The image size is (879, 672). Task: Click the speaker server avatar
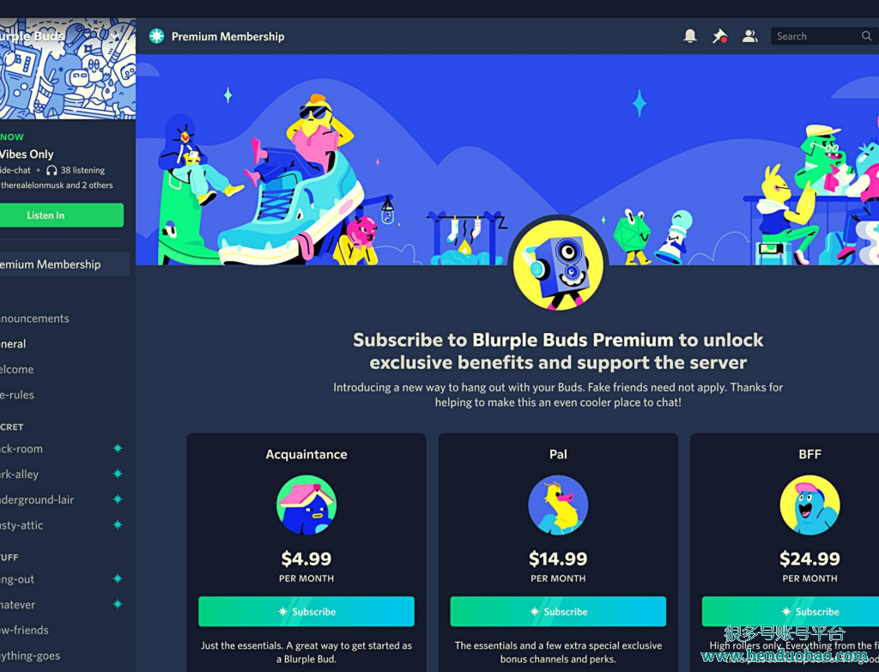558,264
